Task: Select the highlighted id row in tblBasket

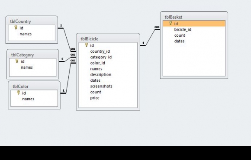Action: [x=194, y=23]
